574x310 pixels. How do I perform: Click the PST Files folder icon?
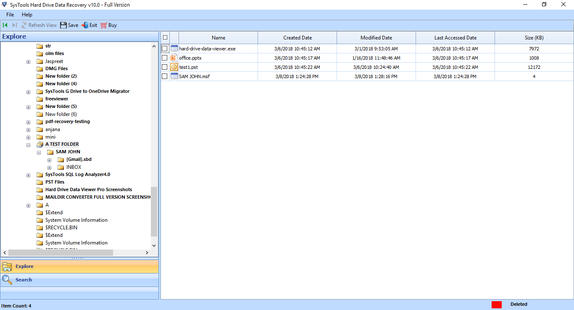point(40,182)
